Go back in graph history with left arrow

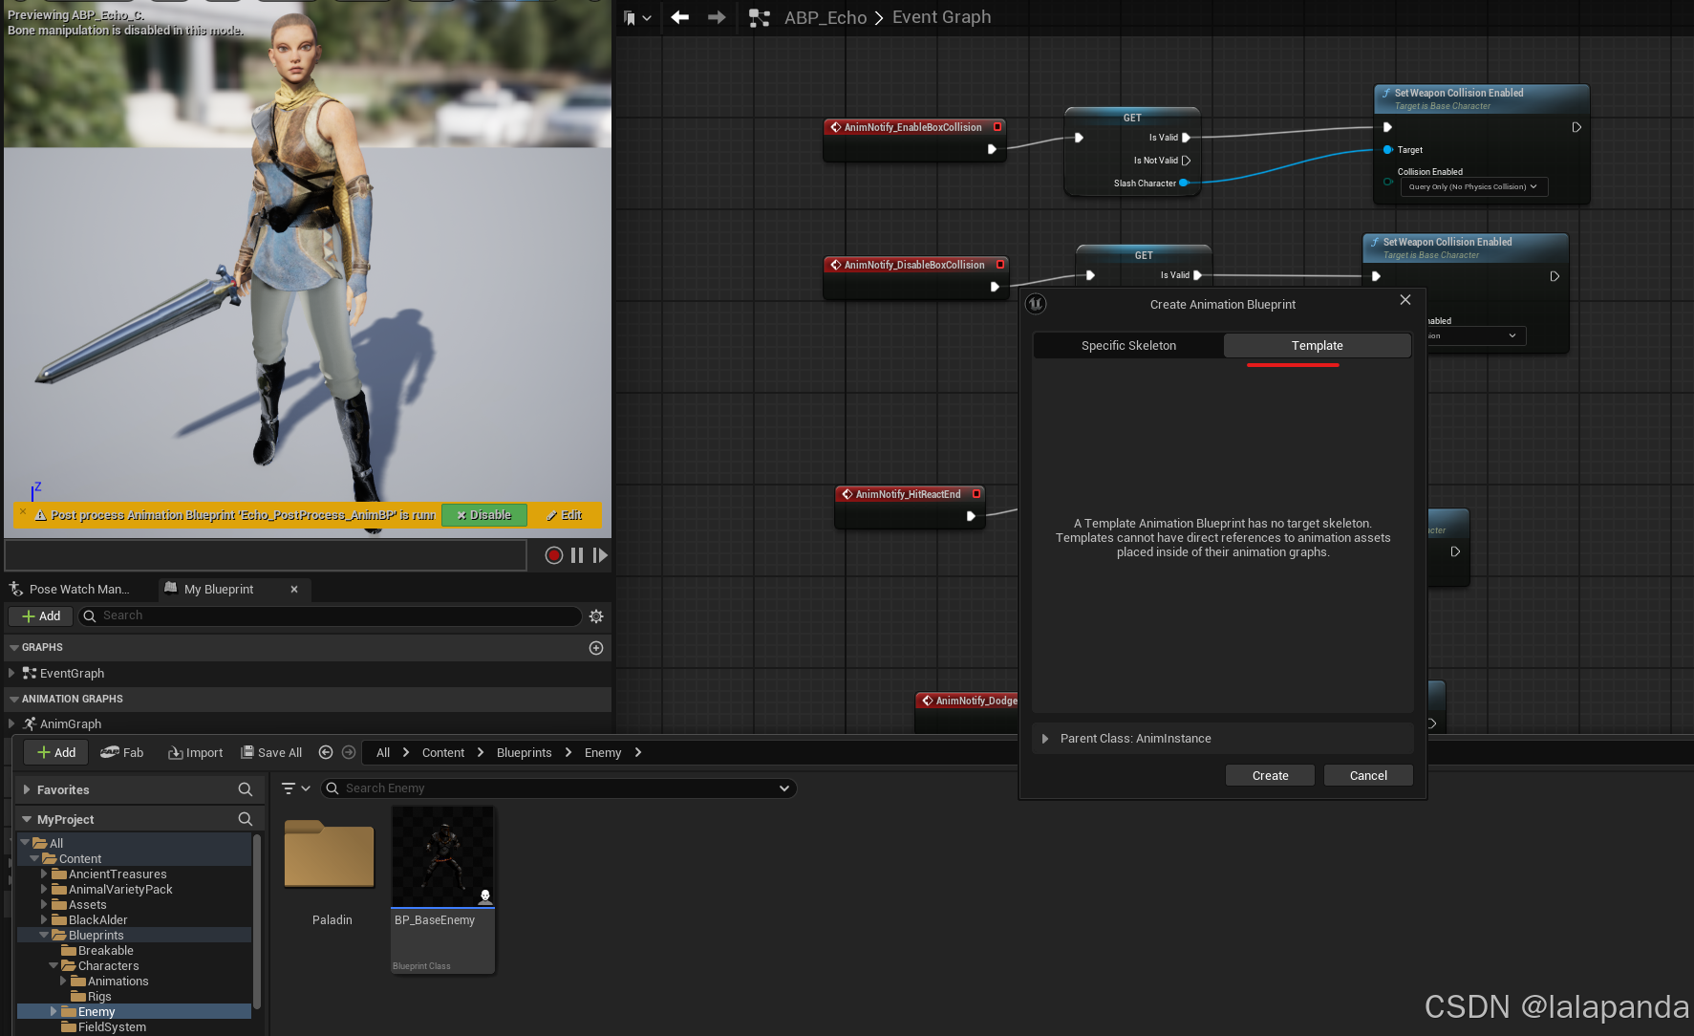679,17
